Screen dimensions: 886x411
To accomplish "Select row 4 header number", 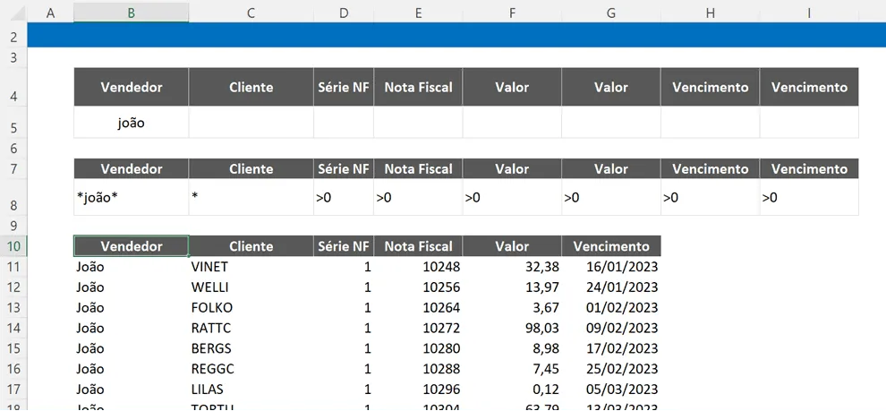I will [13, 87].
